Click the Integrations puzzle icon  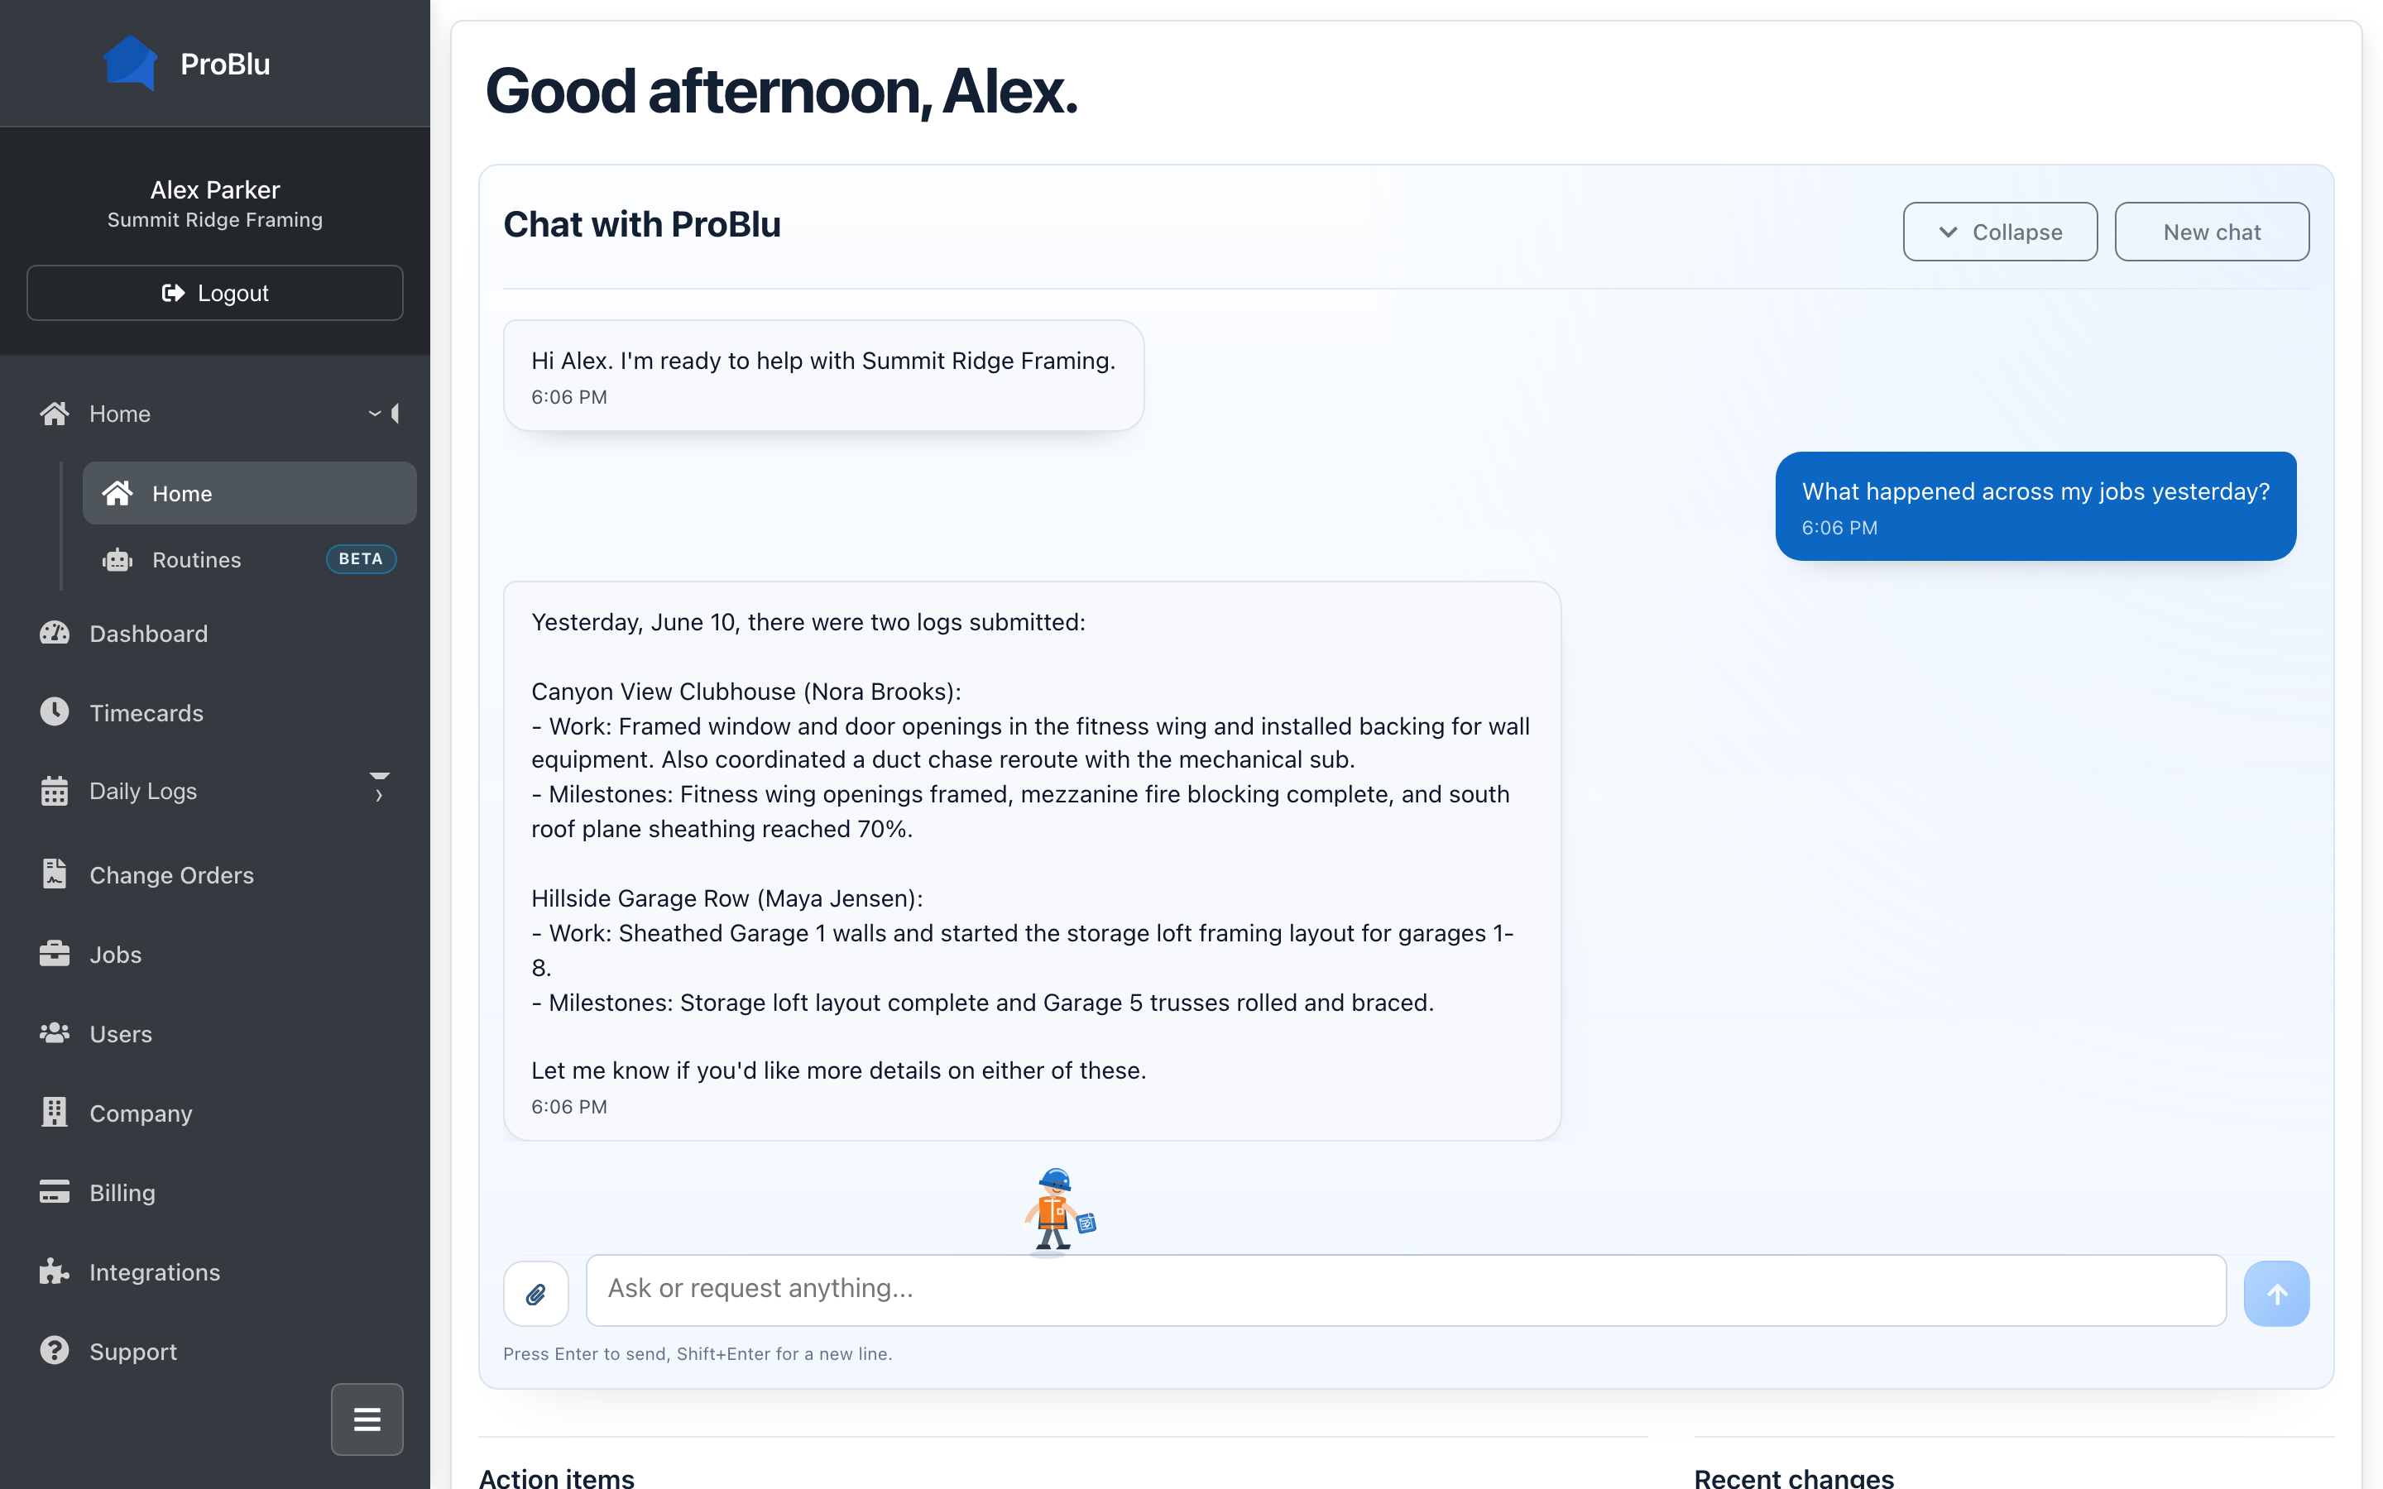click(54, 1271)
